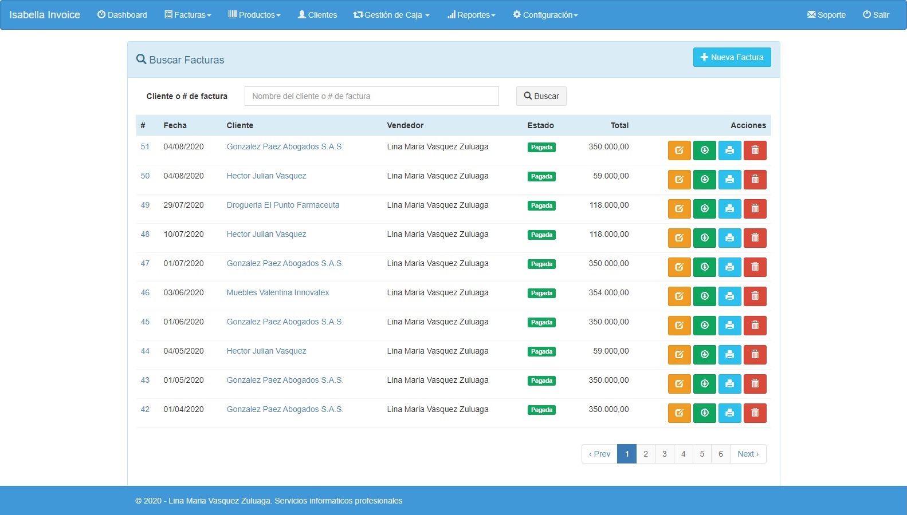Click the Nueva Factura button
This screenshot has height=515, width=907.
(x=732, y=57)
